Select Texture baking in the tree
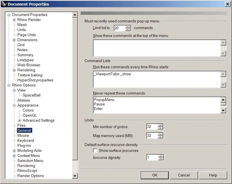 pos(30,75)
